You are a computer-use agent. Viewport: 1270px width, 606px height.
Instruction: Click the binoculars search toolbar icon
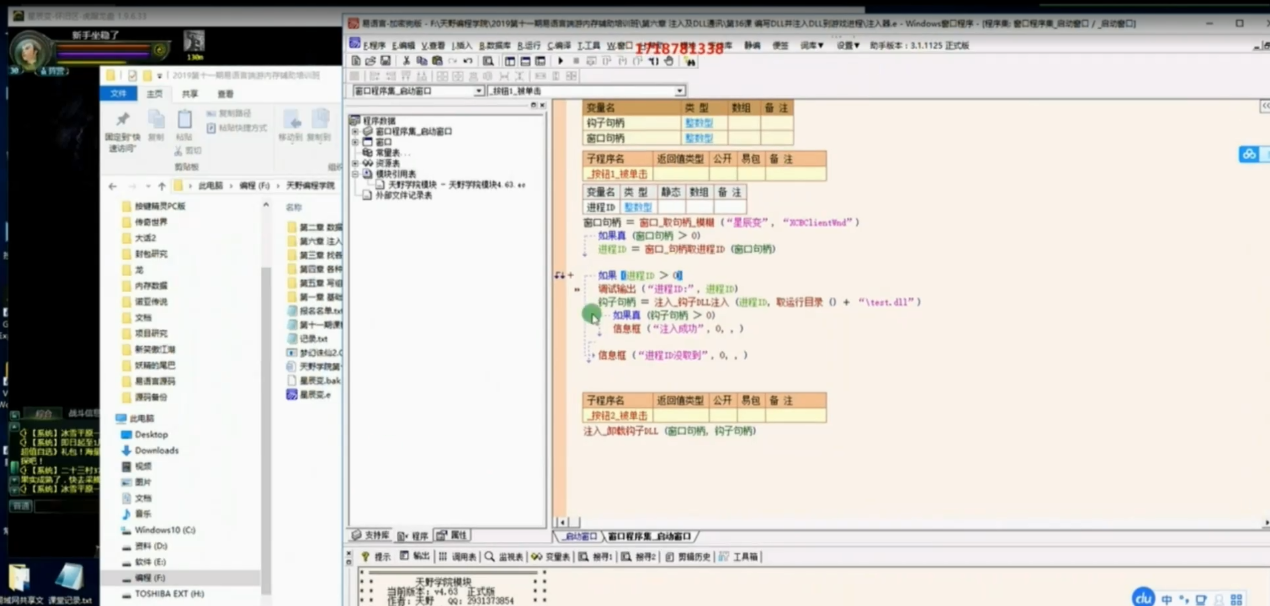[x=691, y=62]
